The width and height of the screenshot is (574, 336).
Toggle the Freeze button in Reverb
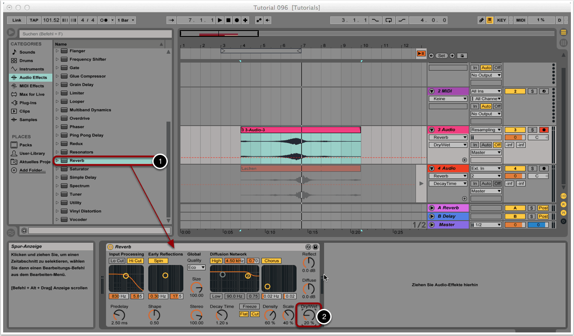coord(249,307)
